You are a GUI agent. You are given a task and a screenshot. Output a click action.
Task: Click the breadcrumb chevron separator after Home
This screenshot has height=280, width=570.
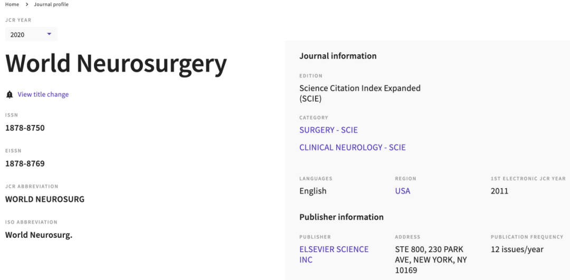pos(26,5)
